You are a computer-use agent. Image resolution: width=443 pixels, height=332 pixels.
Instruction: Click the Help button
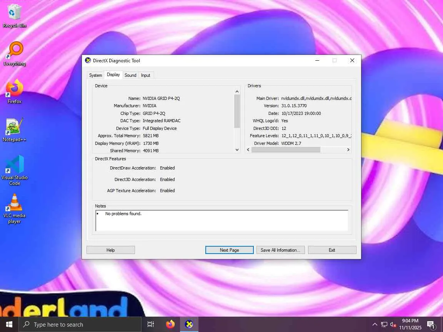pyautogui.click(x=111, y=250)
